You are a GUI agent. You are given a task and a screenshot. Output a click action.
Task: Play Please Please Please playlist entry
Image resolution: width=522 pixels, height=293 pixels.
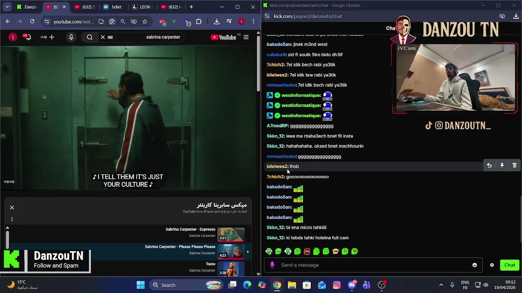pyautogui.click(x=130, y=251)
